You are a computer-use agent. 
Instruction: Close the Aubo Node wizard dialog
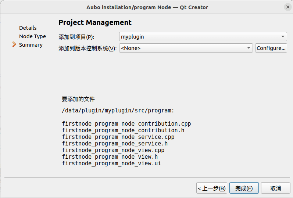(x=288, y=7)
